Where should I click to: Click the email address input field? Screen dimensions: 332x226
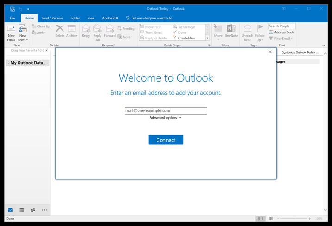[x=166, y=111]
